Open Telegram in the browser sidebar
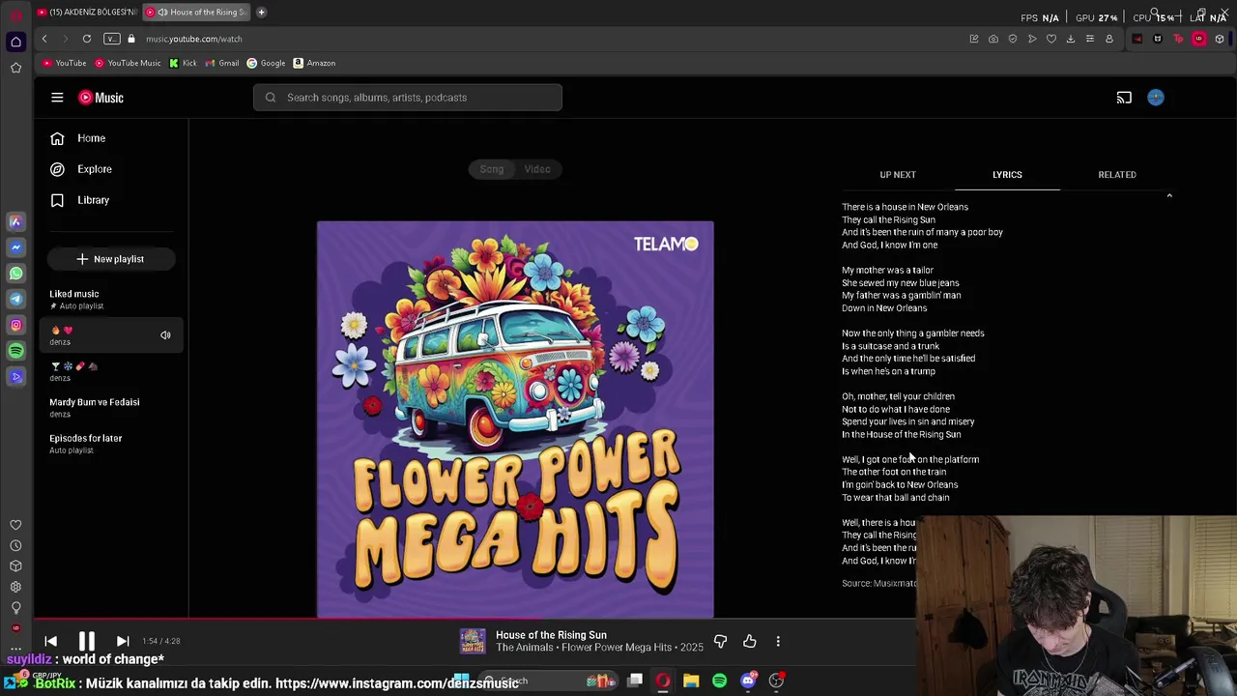The image size is (1237, 696). 15,300
